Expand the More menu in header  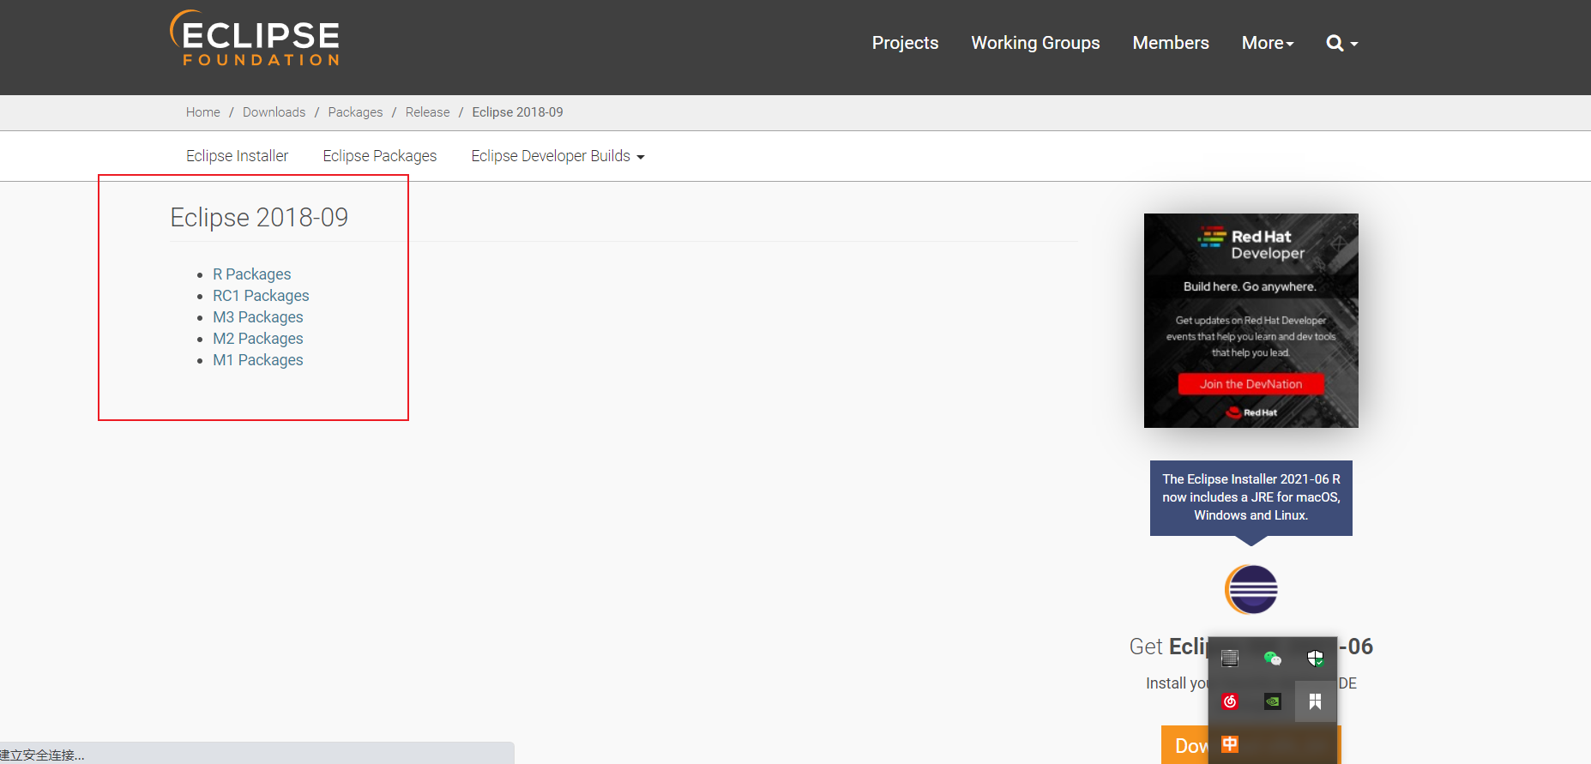(1268, 43)
